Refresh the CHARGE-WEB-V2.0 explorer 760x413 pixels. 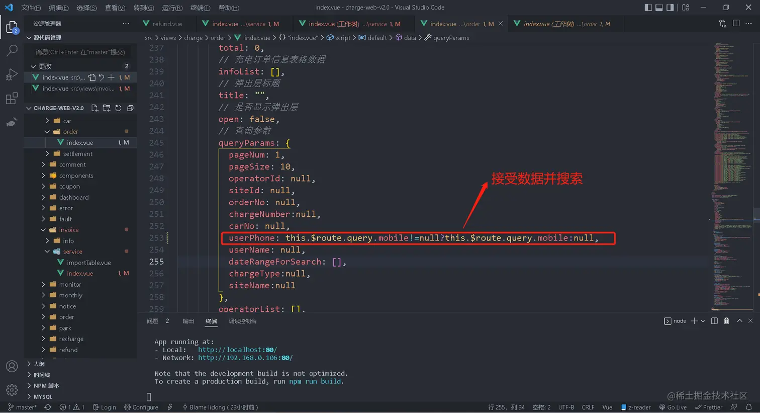click(x=118, y=108)
